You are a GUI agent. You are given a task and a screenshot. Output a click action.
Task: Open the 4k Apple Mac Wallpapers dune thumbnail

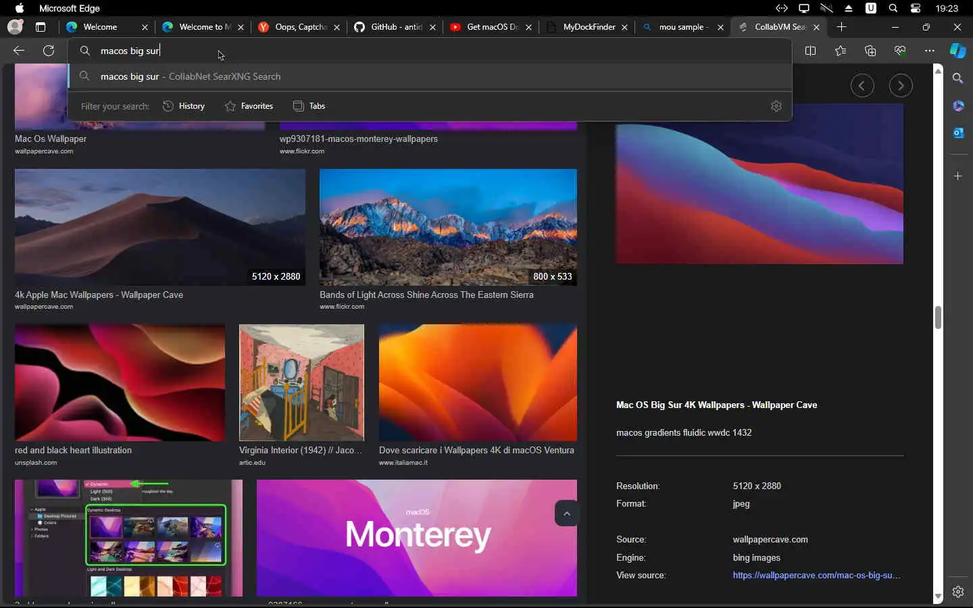(160, 227)
